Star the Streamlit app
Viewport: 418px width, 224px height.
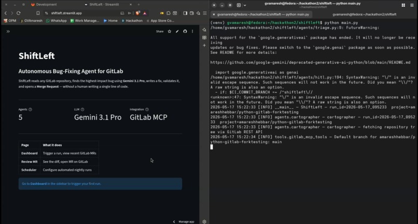[169, 32]
